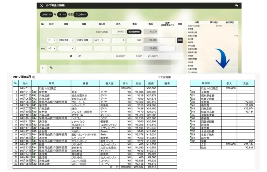Click the paperclip attachment icon

click(x=51, y=68)
